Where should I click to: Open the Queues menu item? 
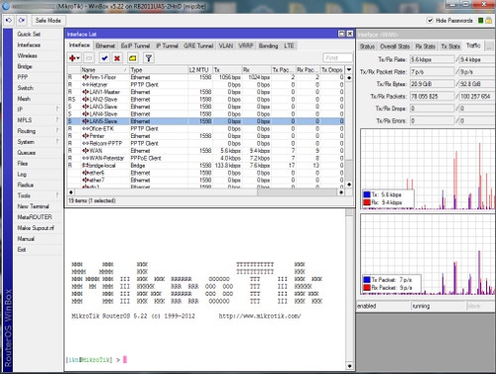pos(26,153)
